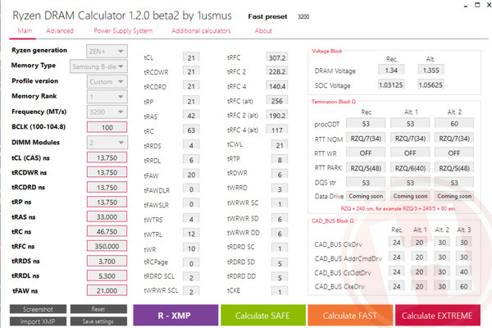Open the Power Supply System tab
Screen dimensions: 492x328
click(x=123, y=31)
